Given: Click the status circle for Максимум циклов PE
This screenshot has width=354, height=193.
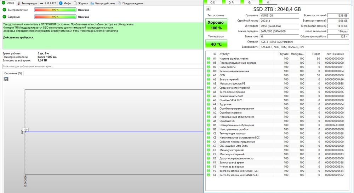Looking at the screenshot, I should click(209, 83).
